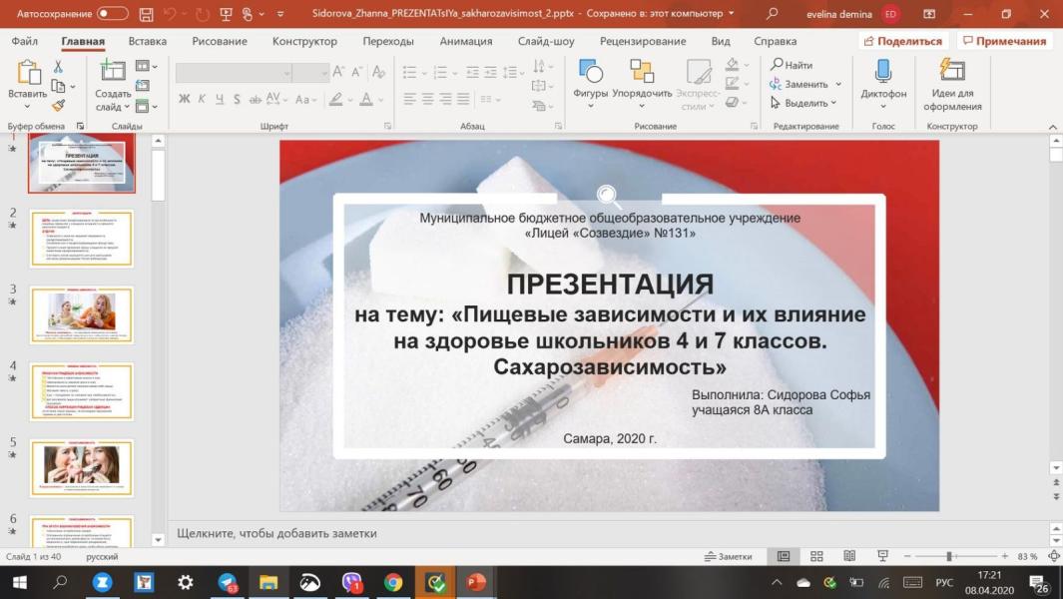Expand Arrange (Упорядочить) dropdown arrow
Image resolution: width=1063 pixels, height=599 pixels.
point(642,106)
